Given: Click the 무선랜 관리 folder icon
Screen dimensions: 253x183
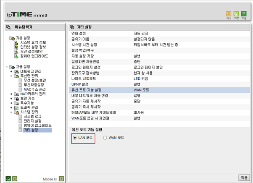Looking at the screenshot, I should [x=16, y=76].
